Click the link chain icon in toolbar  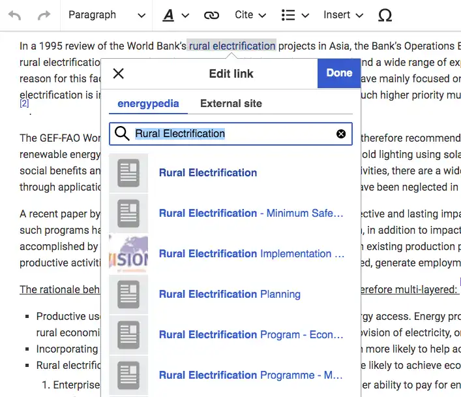(x=211, y=15)
